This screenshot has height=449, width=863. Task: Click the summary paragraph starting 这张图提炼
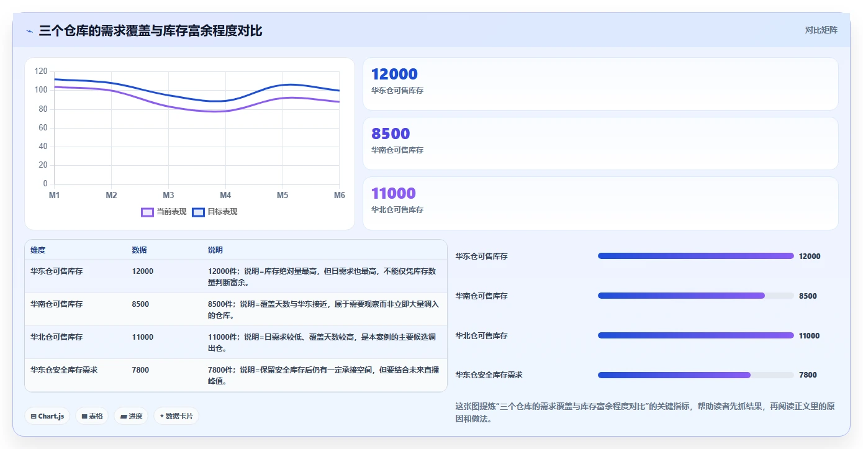tap(645, 412)
